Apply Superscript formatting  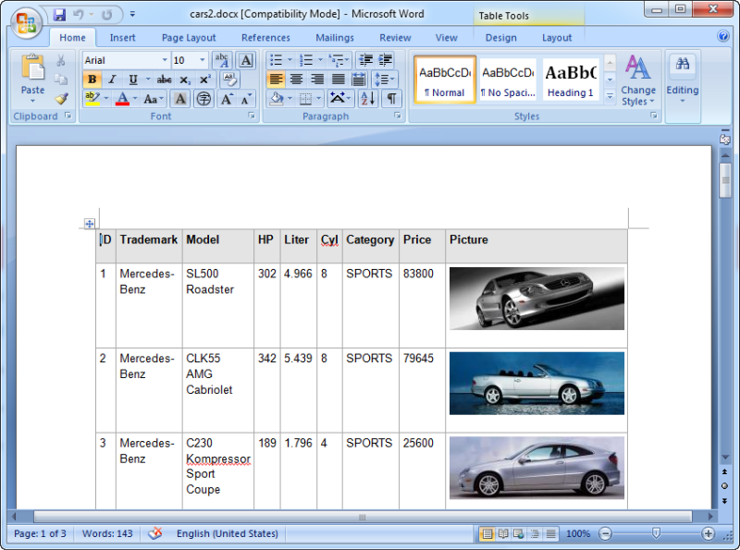(204, 79)
